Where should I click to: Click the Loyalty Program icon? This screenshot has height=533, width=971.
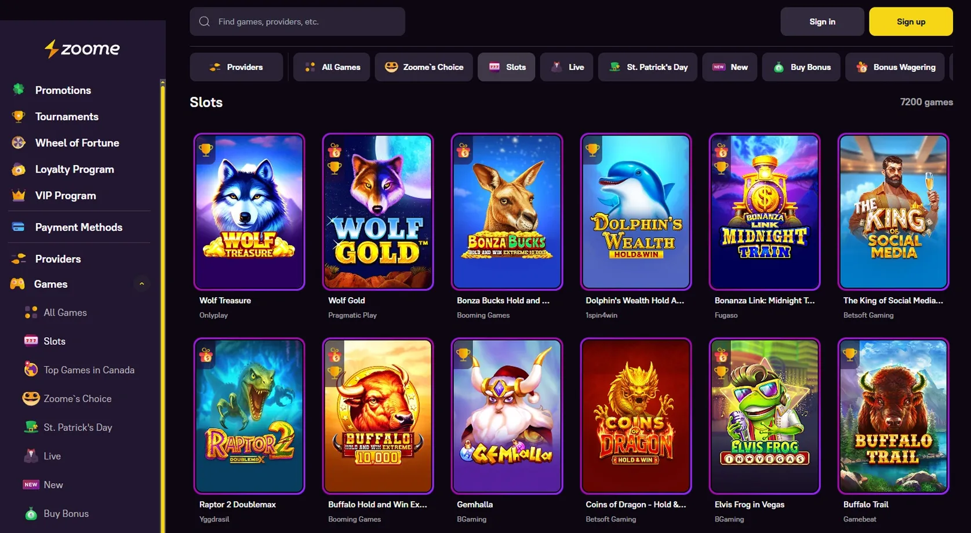point(19,169)
